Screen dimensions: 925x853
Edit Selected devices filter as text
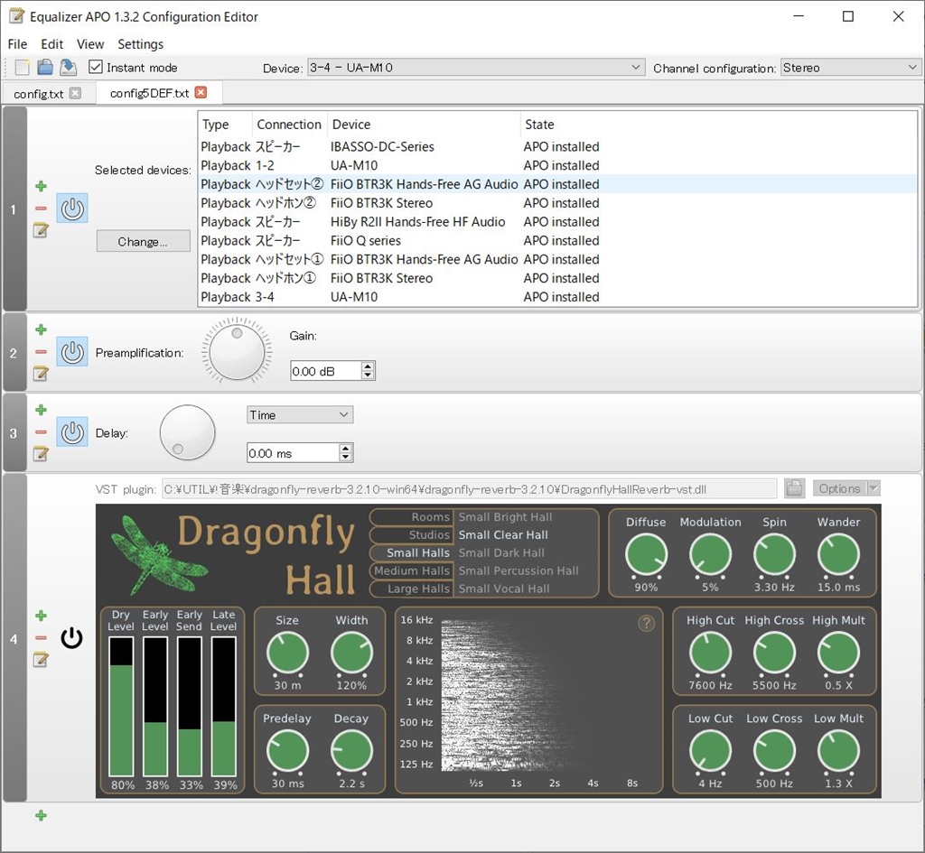click(x=41, y=230)
